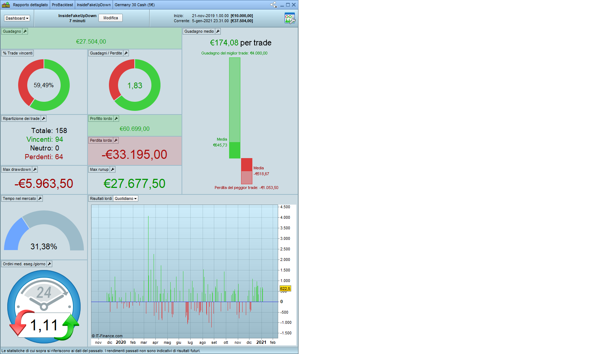Click the [€10.000,00] initial capital value
This screenshot has height=354, width=610.
(242, 16)
